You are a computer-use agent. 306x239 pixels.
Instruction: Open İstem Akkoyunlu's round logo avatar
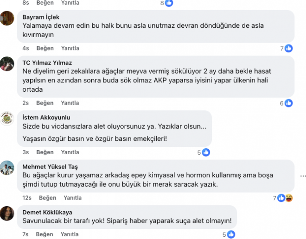click(x=7, y=118)
